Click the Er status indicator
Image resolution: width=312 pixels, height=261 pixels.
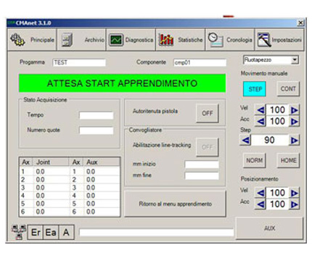[36, 233]
